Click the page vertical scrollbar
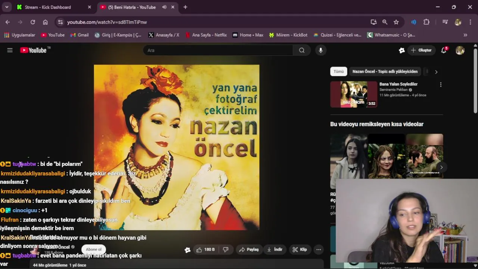Image resolution: width=478 pixels, height=269 pixels. pos(475,81)
